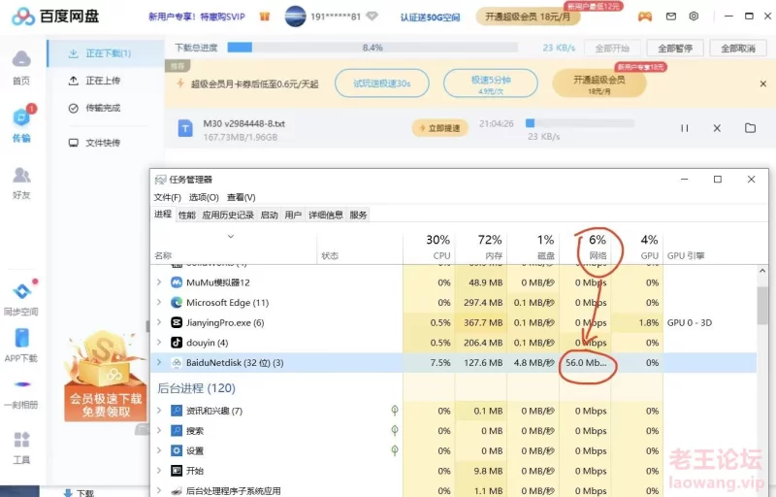Switch to the 用户 tab
The height and width of the screenshot is (497, 776).
293,215
